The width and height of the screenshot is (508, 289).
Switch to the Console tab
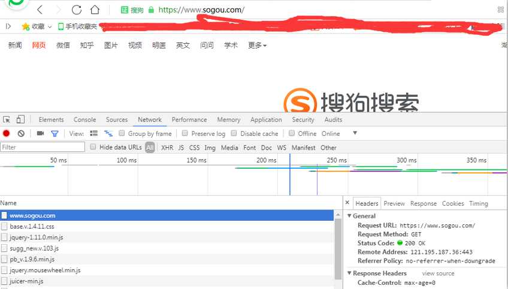tap(84, 120)
